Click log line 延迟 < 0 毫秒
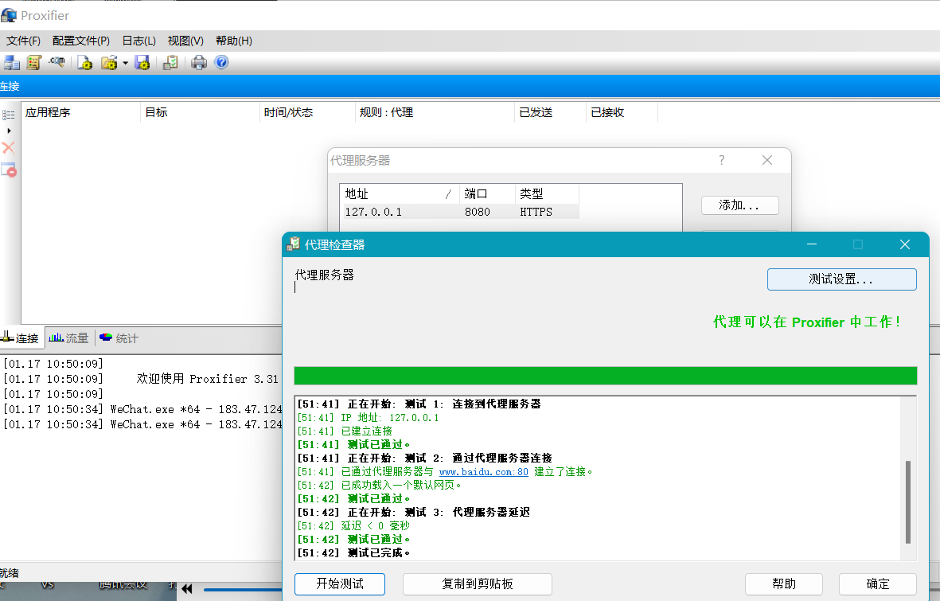 [x=353, y=525]
